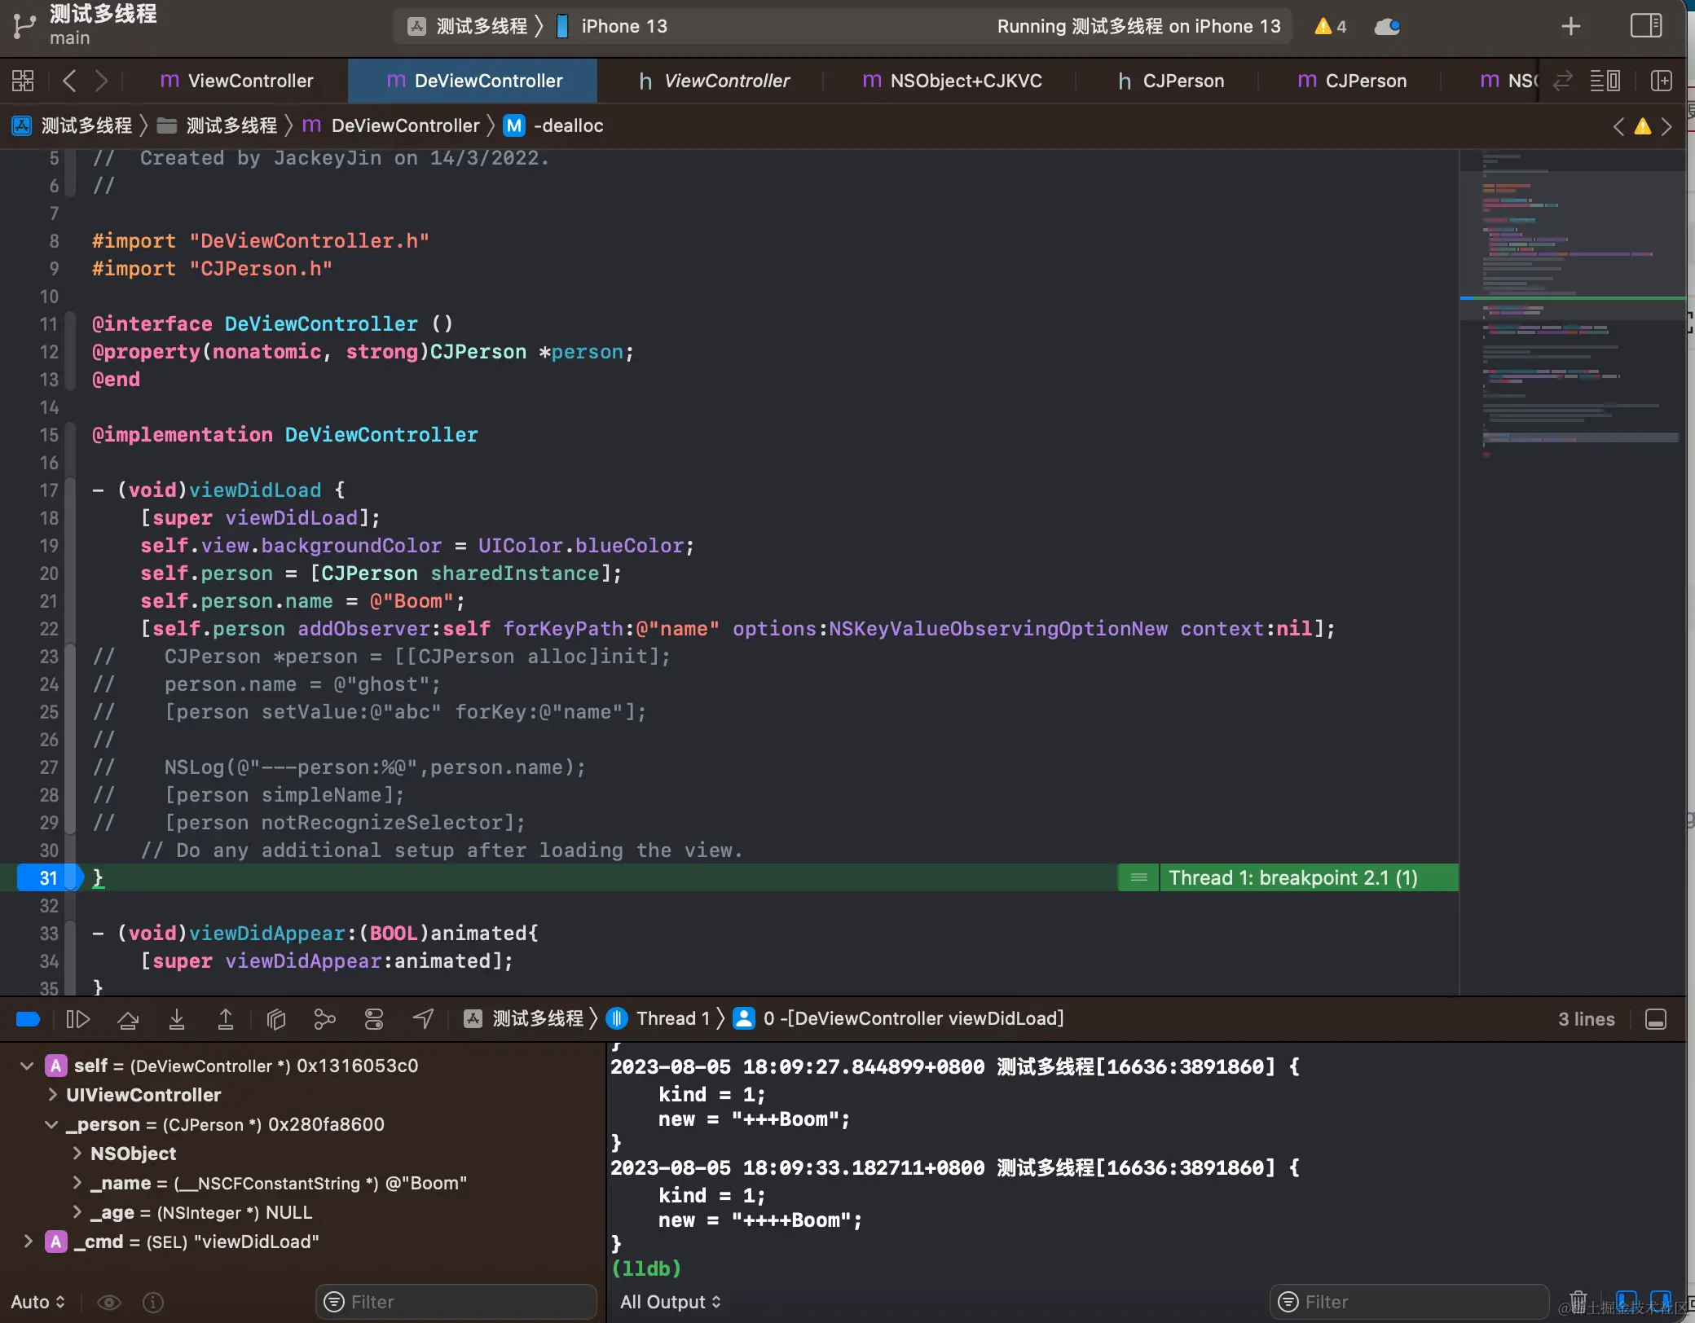Screen dimensions: 1695x1323
Task: Open the source control branch icon
Action: coord(24,27)
